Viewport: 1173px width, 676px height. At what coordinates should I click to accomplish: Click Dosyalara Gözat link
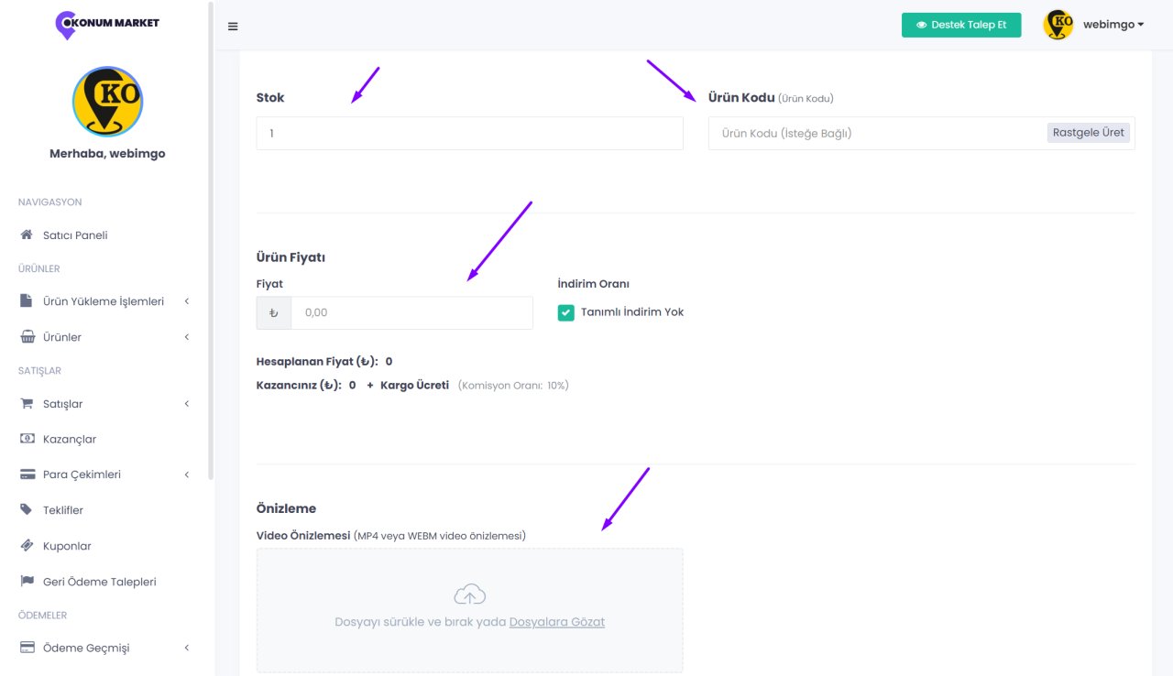[x=557, y=622]
